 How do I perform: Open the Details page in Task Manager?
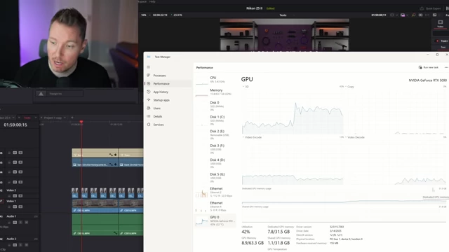(168, 117)
